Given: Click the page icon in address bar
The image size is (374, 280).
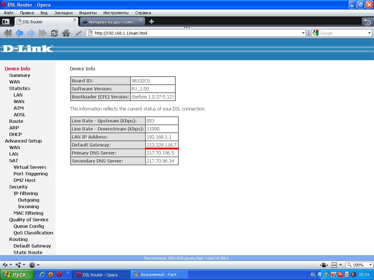Looking at the screenshot, I should pyautogui.click(x=90, y=33).
